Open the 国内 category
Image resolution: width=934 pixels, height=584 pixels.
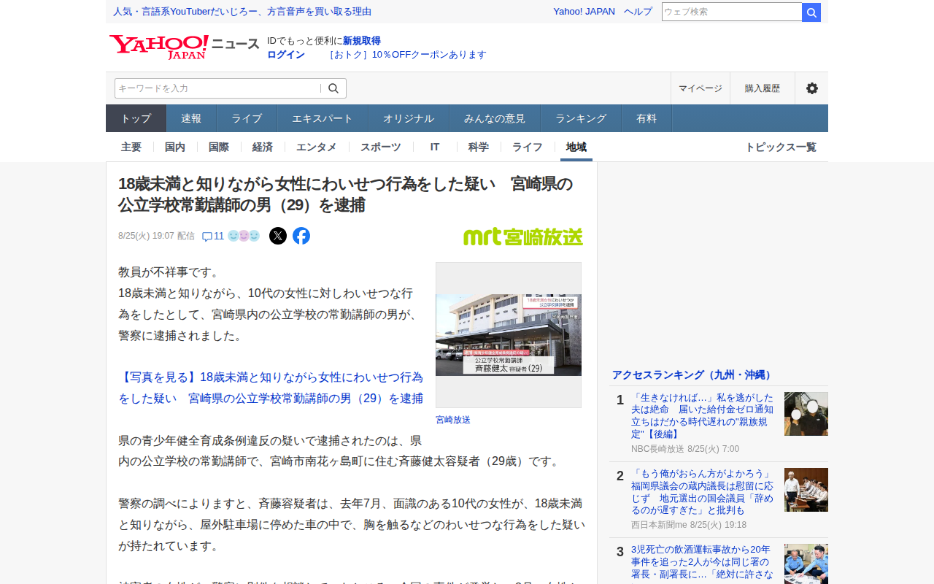click(175, 147)
